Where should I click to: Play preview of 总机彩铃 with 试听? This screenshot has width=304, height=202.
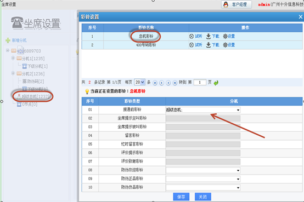click(x=195, y=36)
